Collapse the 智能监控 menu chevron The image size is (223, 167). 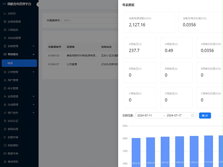pos(33,54)
